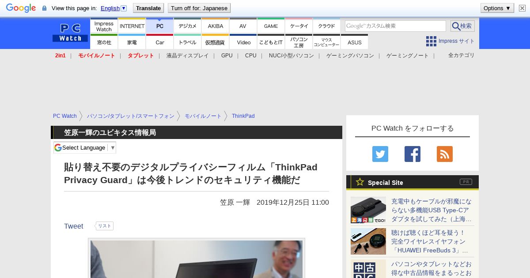Go to the 液晶ディスプレイ category

click(187, 56)
